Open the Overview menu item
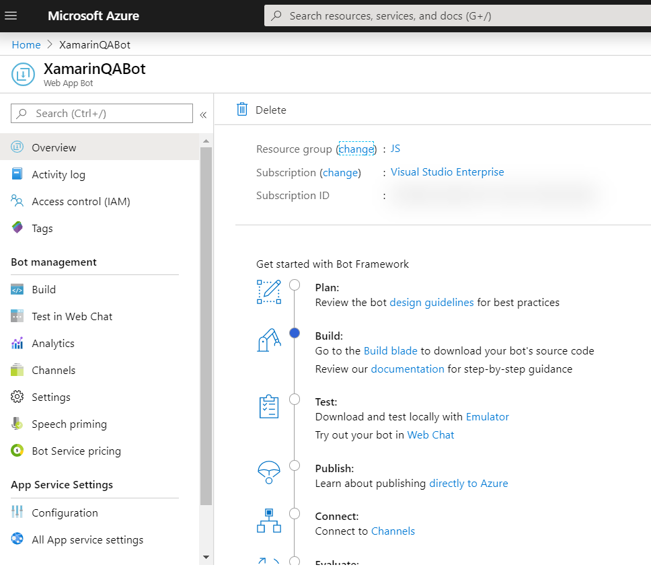651x567 pixels. click(100, 147)
